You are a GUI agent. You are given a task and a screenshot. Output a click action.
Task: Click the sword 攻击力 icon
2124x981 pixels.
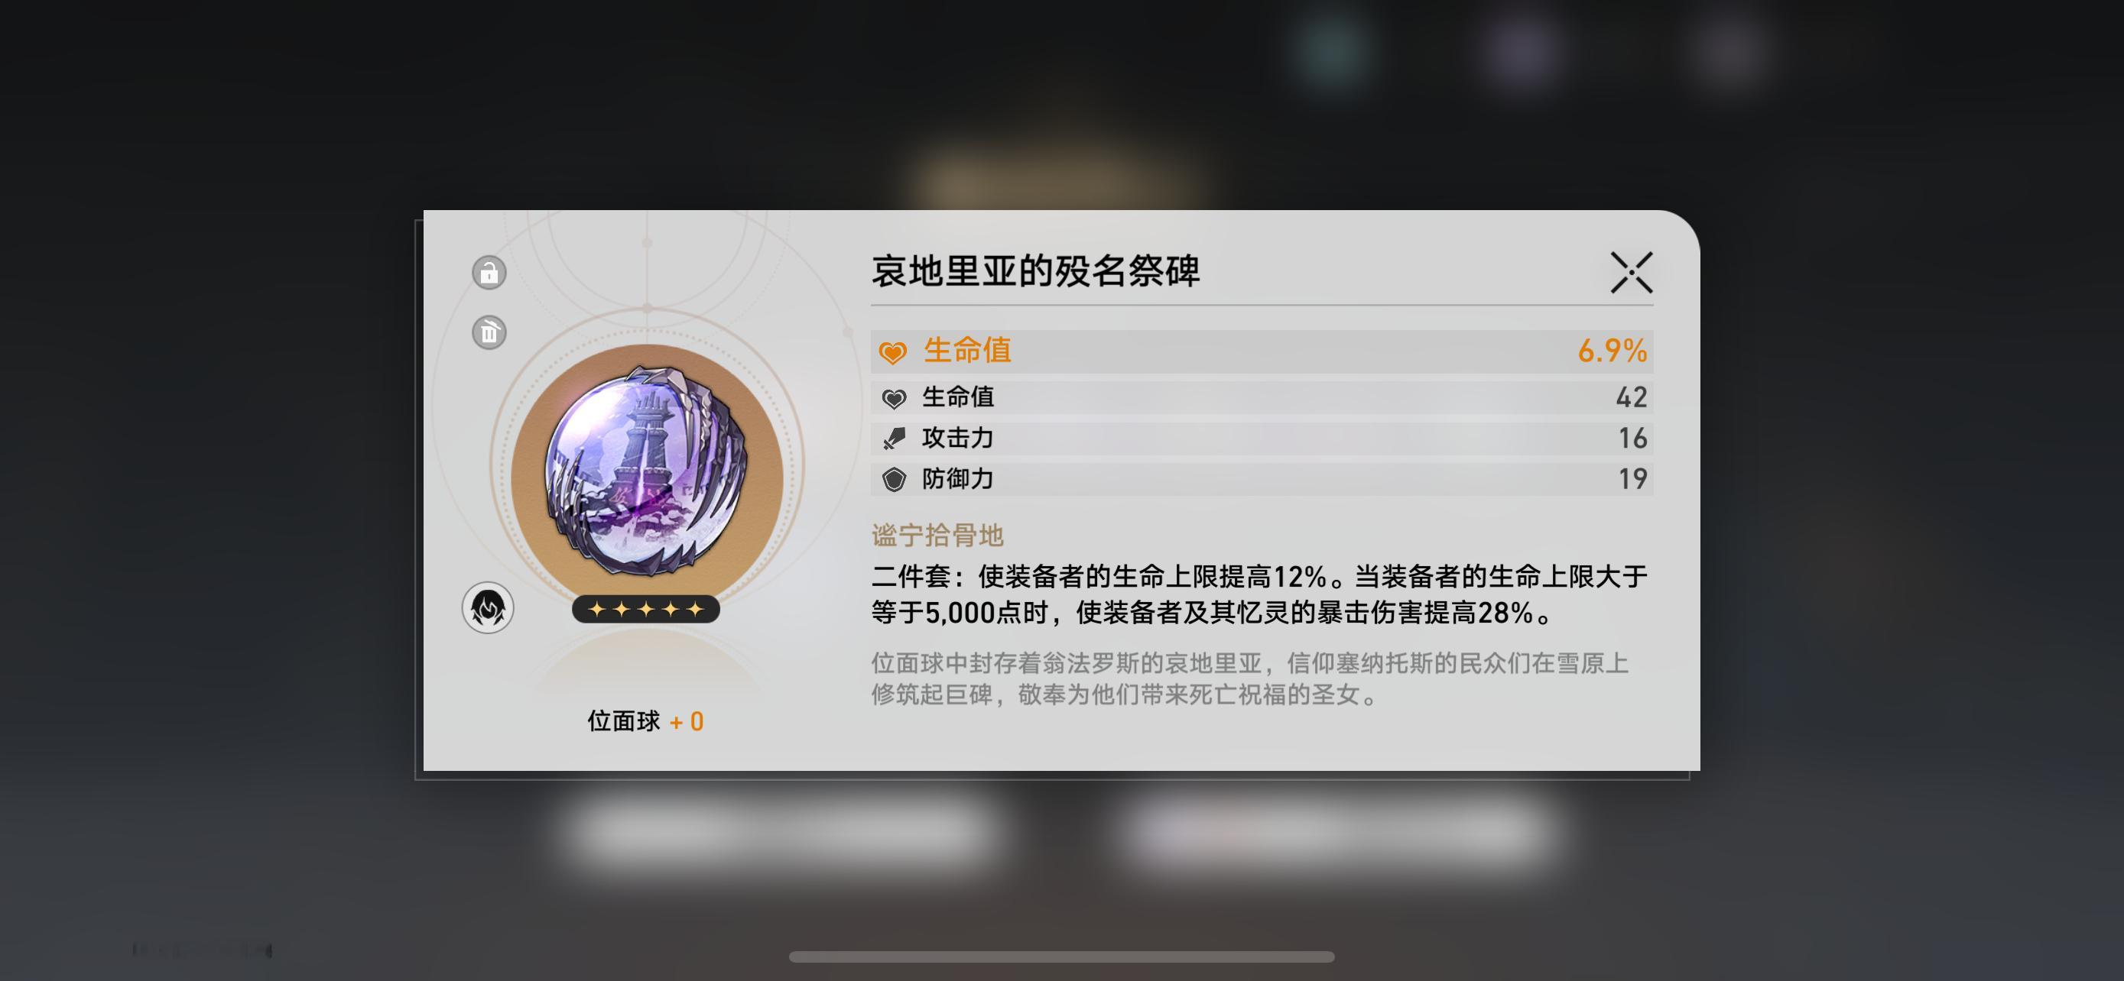(x=894, y=439)
